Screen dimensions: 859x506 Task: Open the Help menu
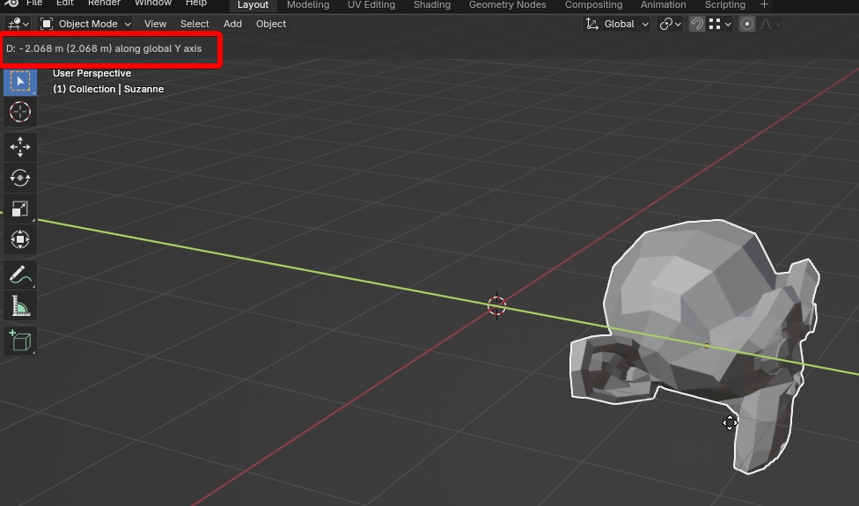[x=195, y=4]
